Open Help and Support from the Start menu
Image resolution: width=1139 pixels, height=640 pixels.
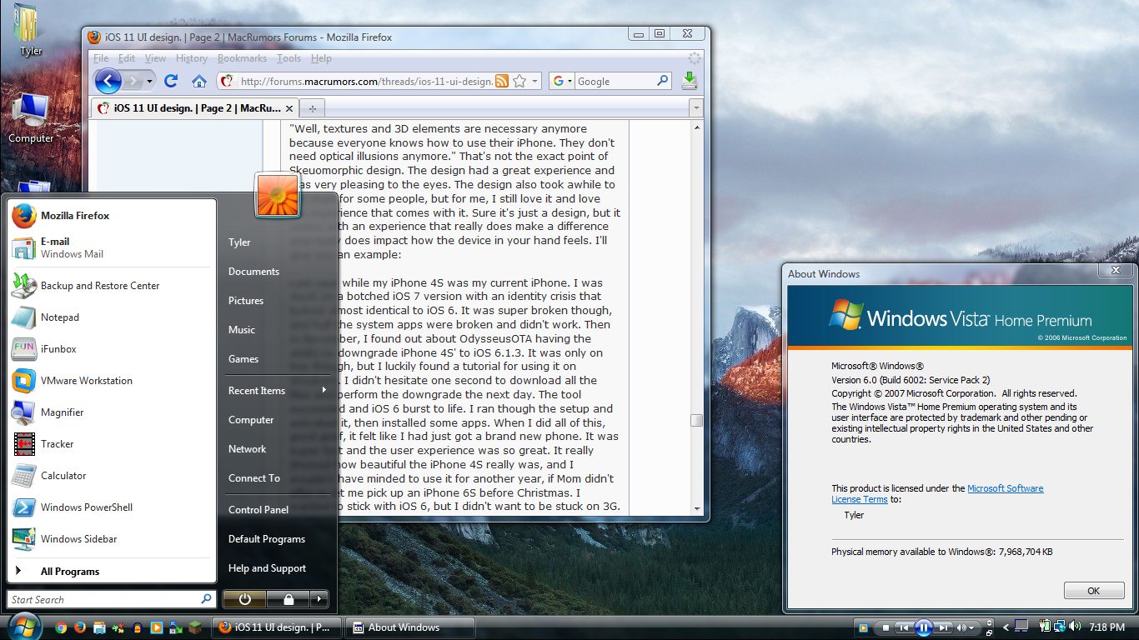[277, 567]
